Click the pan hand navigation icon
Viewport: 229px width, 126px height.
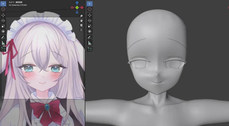click(81, 21)
